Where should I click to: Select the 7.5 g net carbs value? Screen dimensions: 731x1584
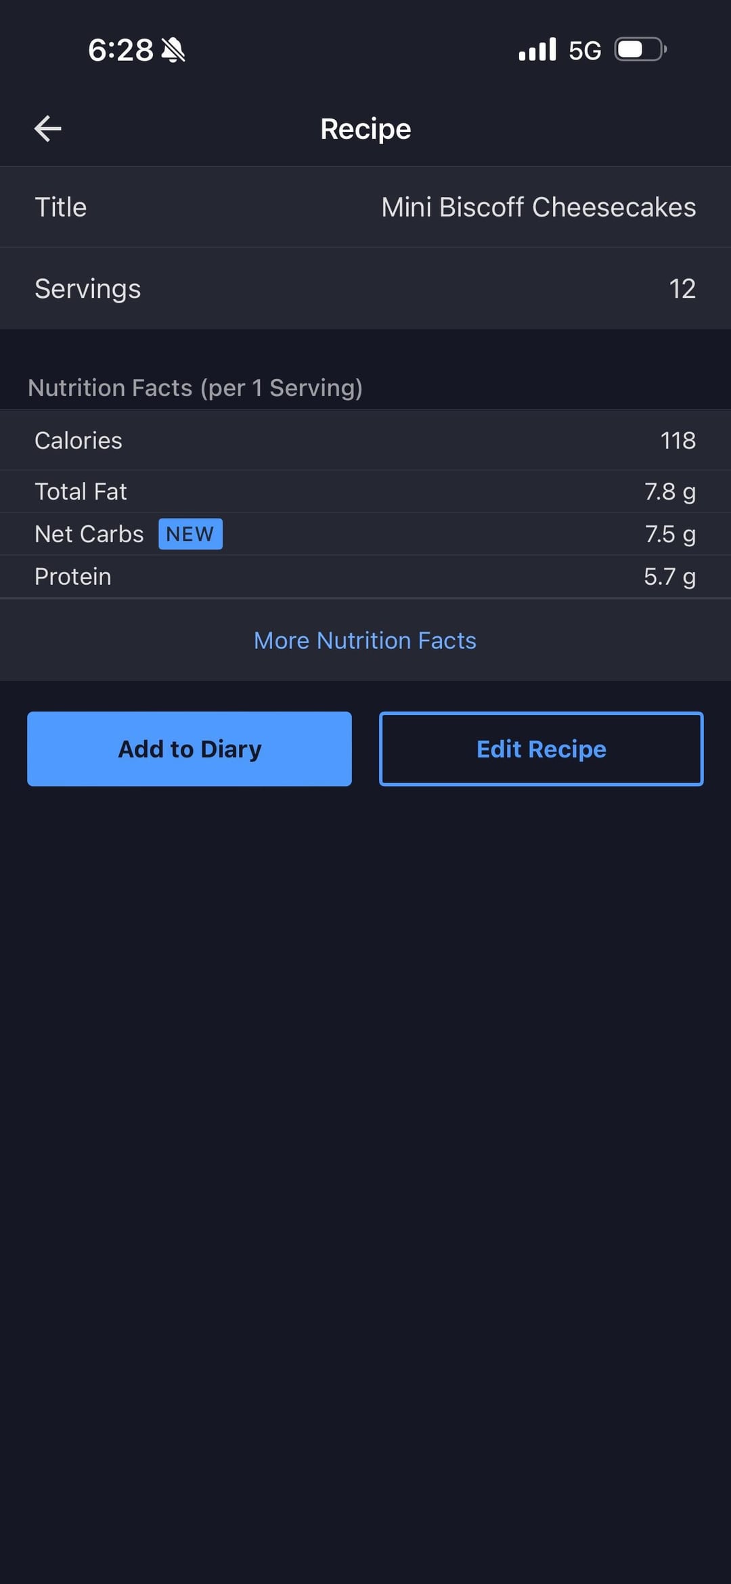pos(669,534)
